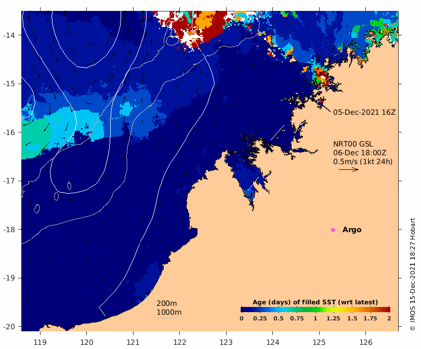Screen dimensions: 421x349
Task: Click the longitude axis label '124'
Action: (x=273, y=342)
